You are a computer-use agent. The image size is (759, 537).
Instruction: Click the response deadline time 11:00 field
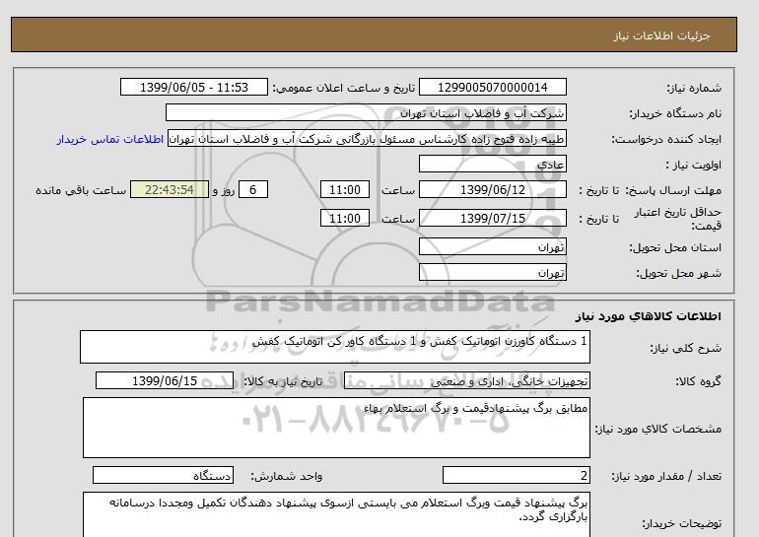(345, 189)
